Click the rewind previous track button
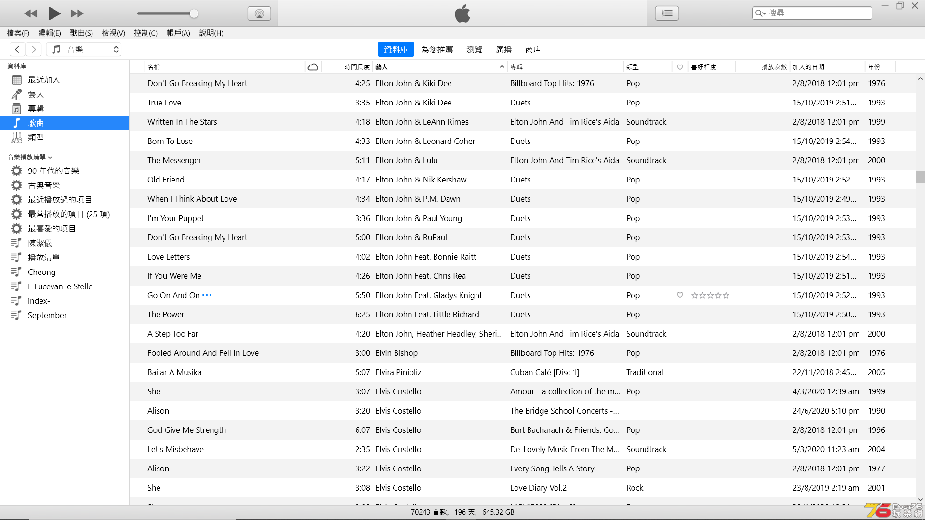The image size is (925, 520). click(x=31, y=13)
